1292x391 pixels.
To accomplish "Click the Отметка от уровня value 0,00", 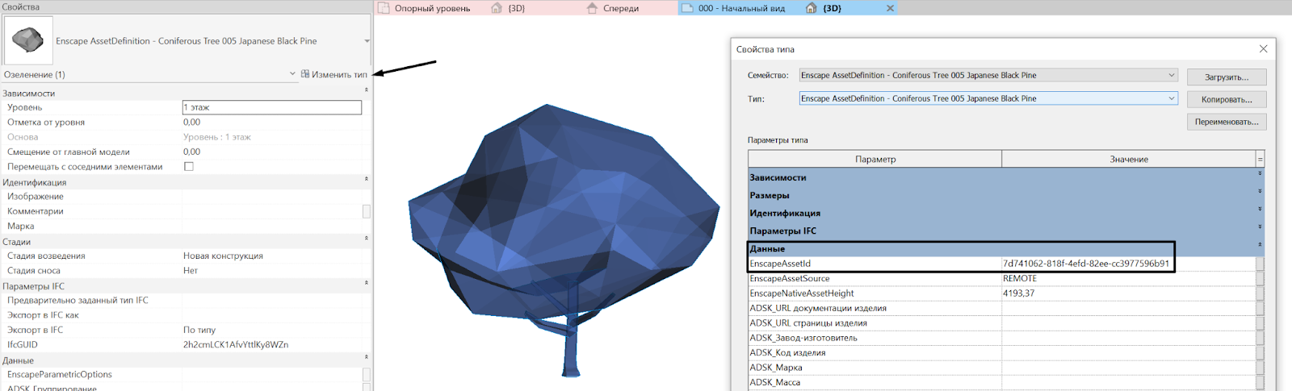I will [191, 122].
